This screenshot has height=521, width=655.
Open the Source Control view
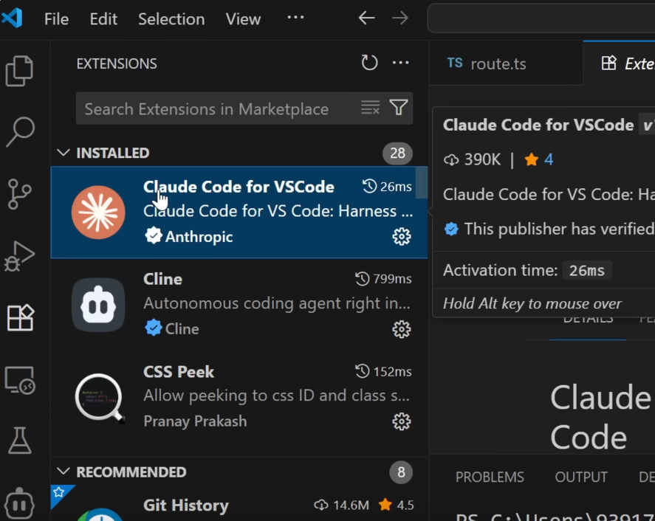coord(20,195)
